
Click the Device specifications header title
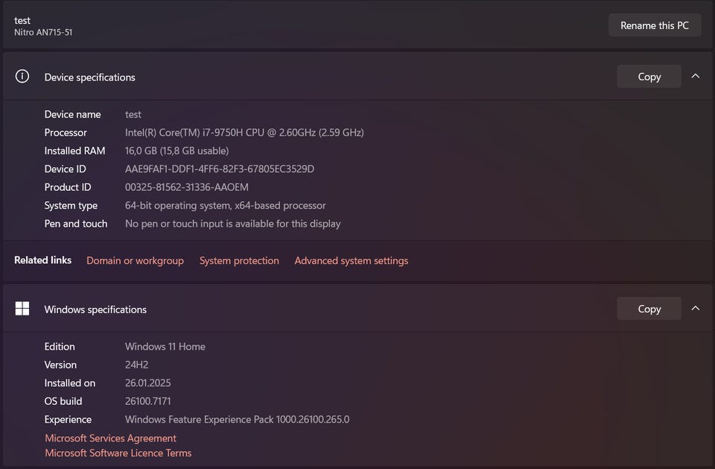[89, 78]
